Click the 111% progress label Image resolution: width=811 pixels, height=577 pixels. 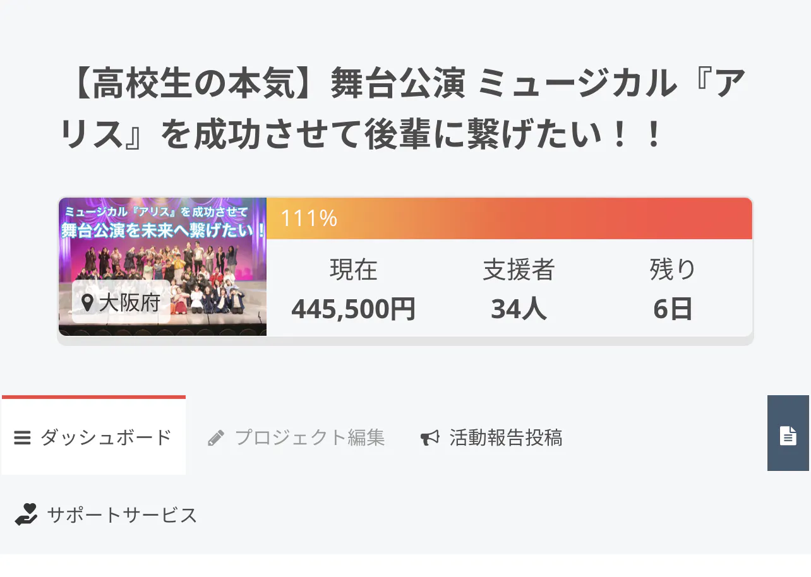(x=309, y=218)
